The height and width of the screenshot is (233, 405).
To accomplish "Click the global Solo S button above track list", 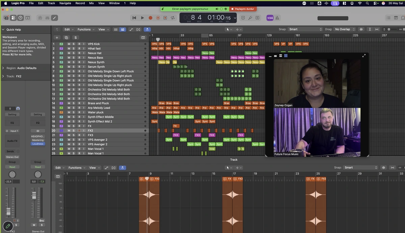I will click(x=76, y=37).
